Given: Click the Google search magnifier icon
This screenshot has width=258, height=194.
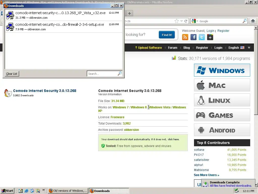Looking at the screenshot, I should [x=245, y=21].
